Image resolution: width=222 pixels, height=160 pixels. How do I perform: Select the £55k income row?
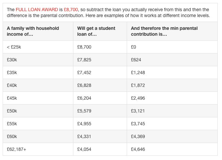pos(110,124)
